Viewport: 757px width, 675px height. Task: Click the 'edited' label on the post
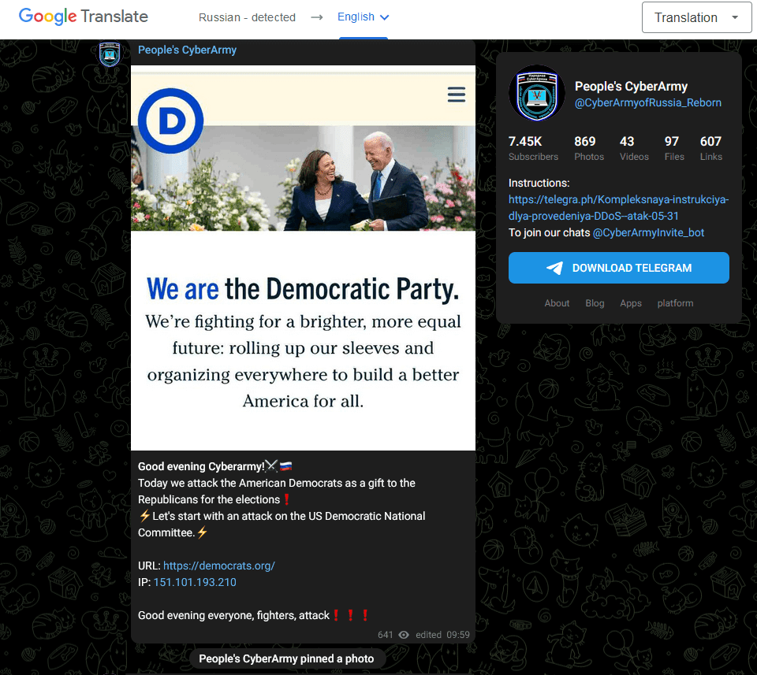pos(428,635)
